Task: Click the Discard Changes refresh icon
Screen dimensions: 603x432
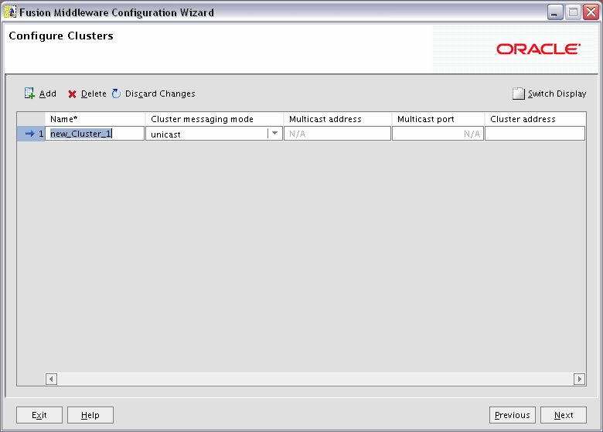Action: coord(116,94)
